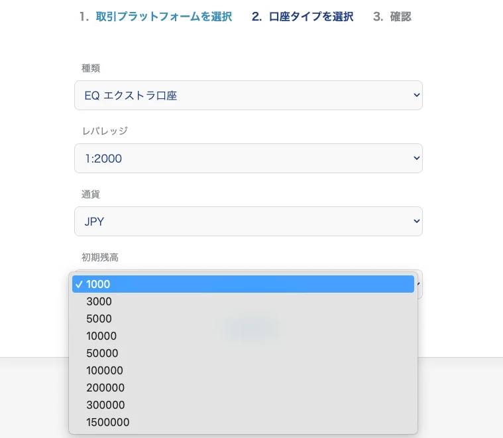Click the 種類 field label
This screenshot has height=438, width=503.
91,68
